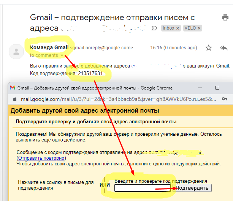
Task: Click sender name Команда Gmail
Action: click(49, 47)
